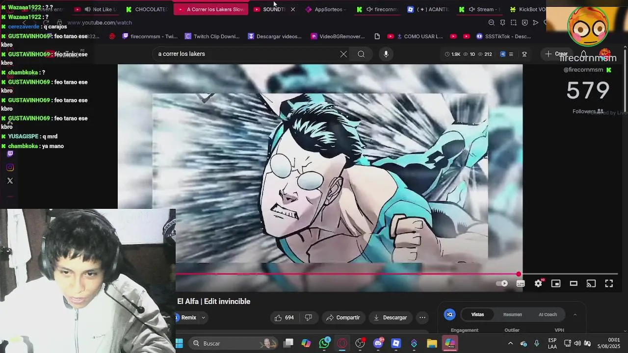
Task: Open the Not Like Us browser tab
Action: 95,9
